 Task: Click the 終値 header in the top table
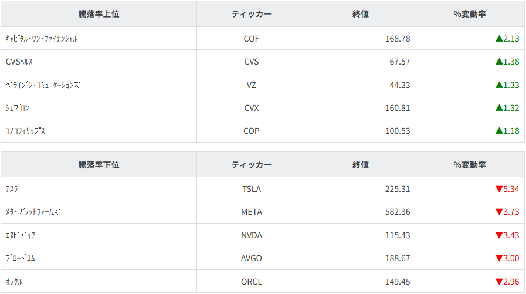point(361,14)
